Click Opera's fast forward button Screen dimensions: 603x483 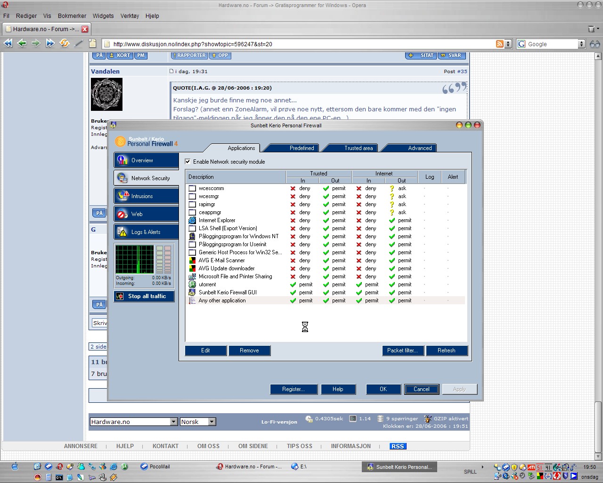(x=50, y=43)
